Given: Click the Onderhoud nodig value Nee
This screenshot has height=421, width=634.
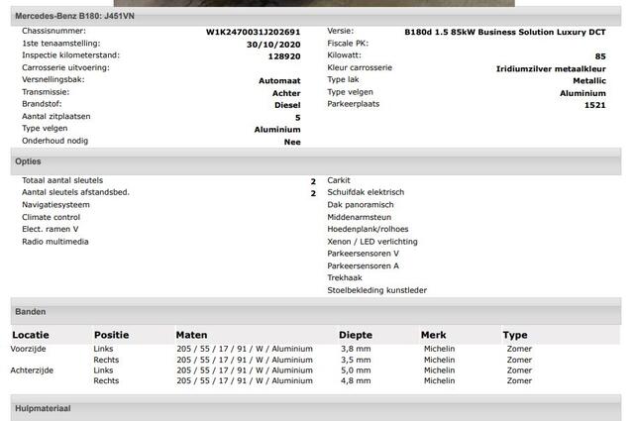Looking at the screenshot, I should click(292, 142).
